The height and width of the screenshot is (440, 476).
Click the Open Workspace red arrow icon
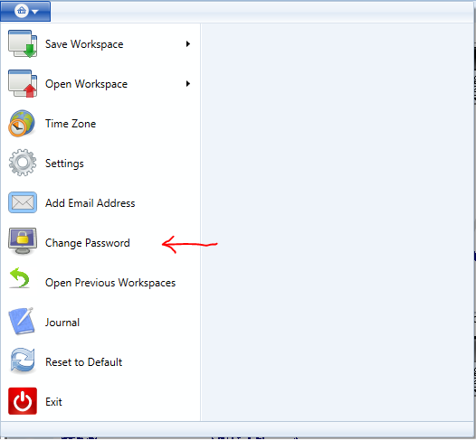pos(23,84)
